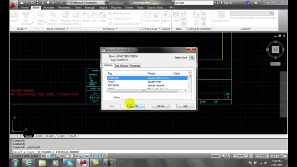Select the MATERIAL attribute row

click(148, 85)
